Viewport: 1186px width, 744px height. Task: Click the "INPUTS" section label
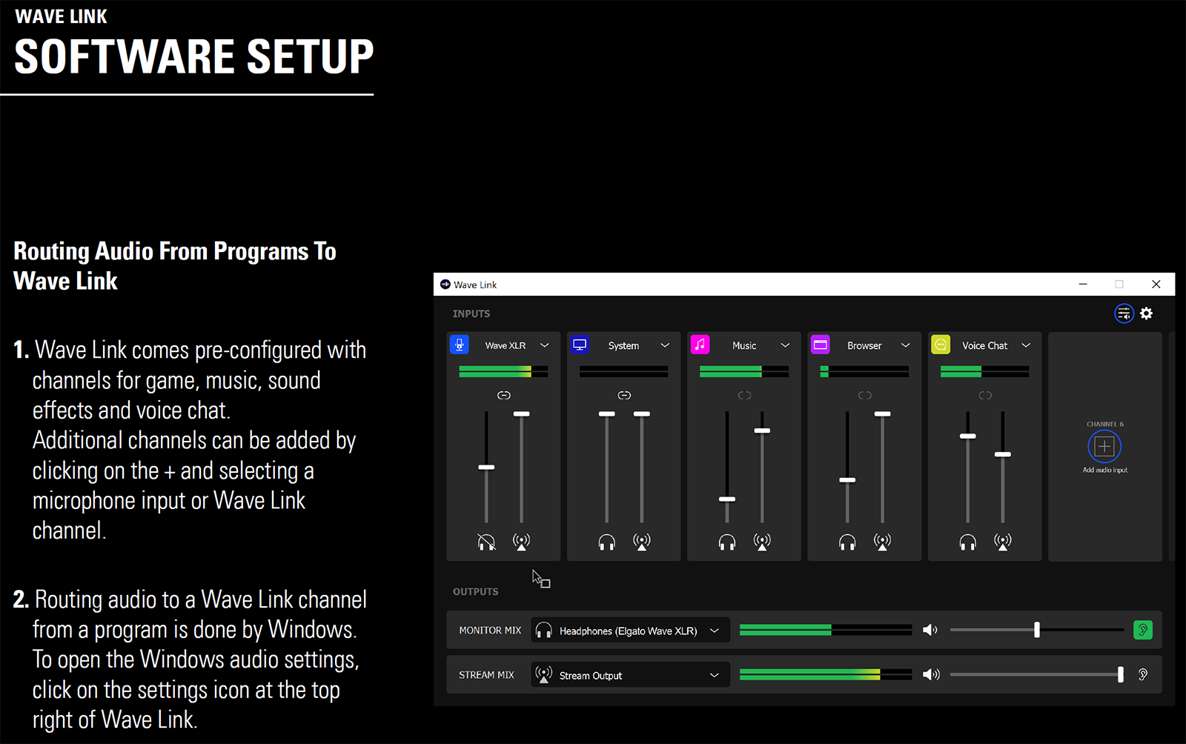tap(471, 313)
